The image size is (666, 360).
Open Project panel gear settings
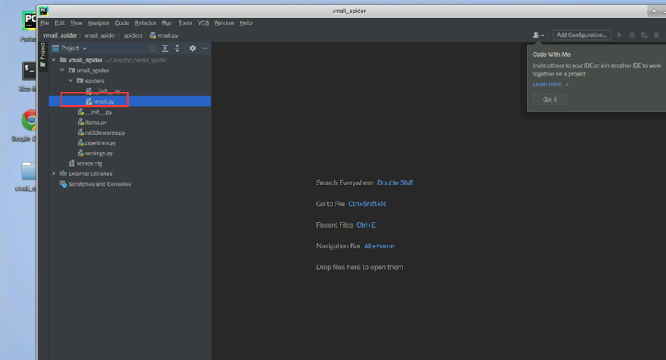192,48
